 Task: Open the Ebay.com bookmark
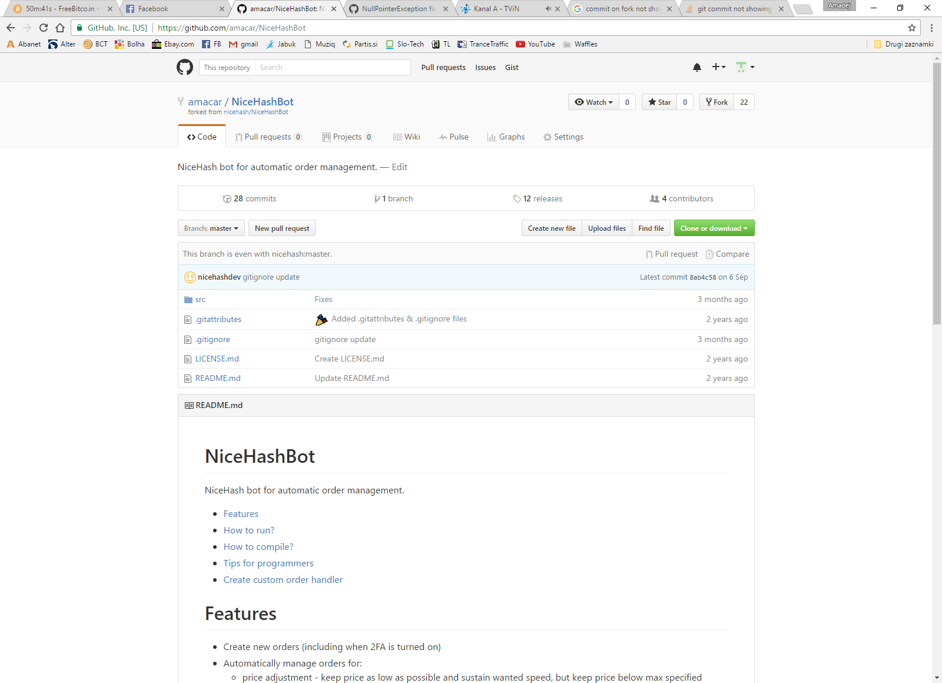(173, 44)
